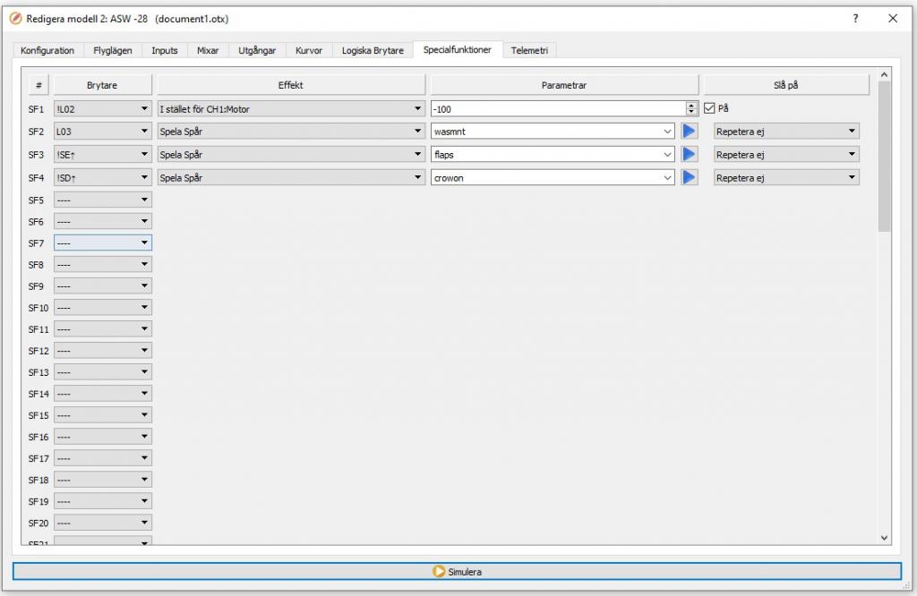Toggle the På checkbox for SF1

710,108
